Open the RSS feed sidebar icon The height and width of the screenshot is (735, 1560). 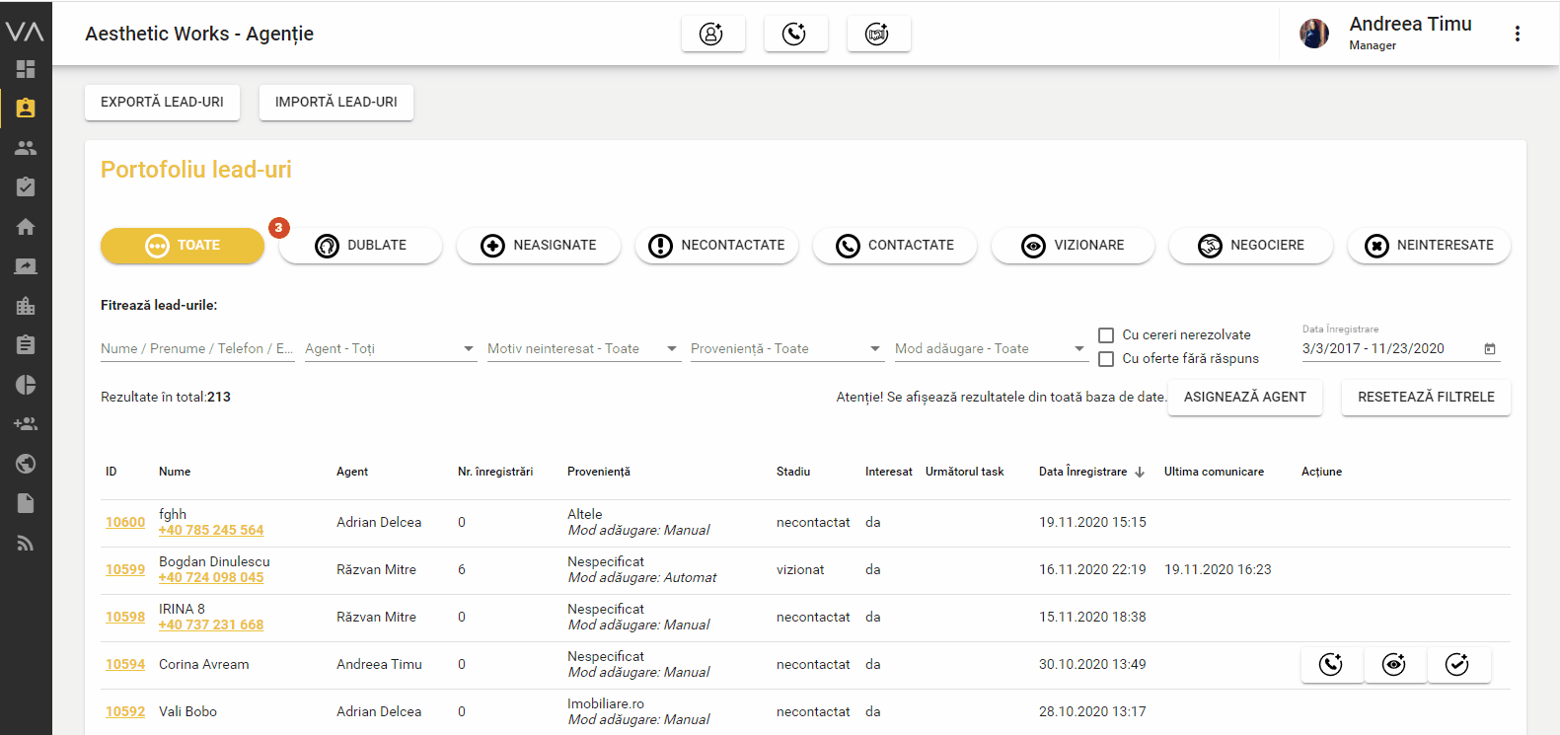[x=26, y=544]
